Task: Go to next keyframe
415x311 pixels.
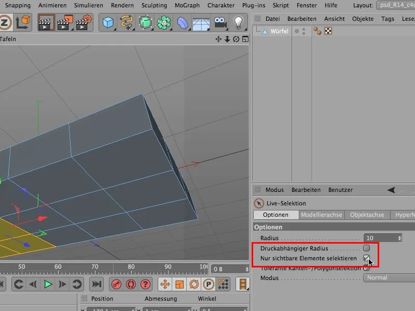Action: (x=77, y=285)
